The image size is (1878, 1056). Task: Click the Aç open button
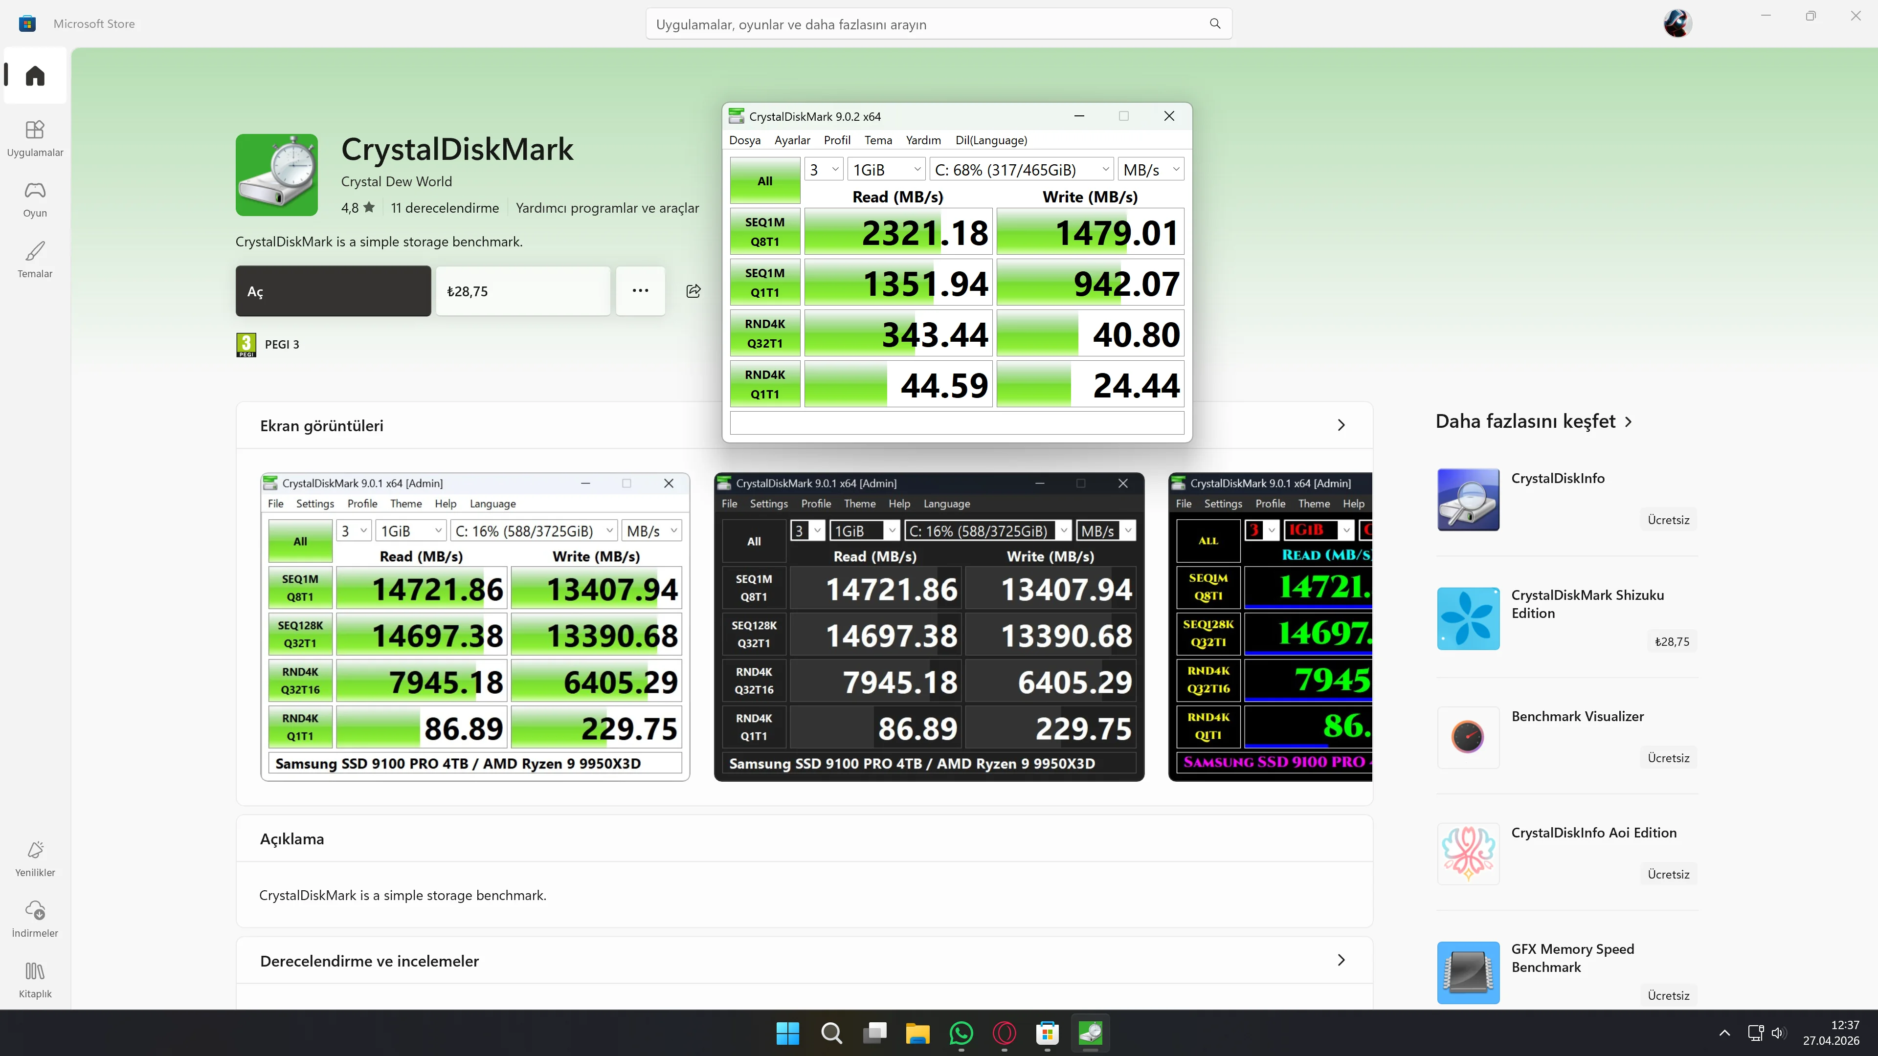pos(333,291)
